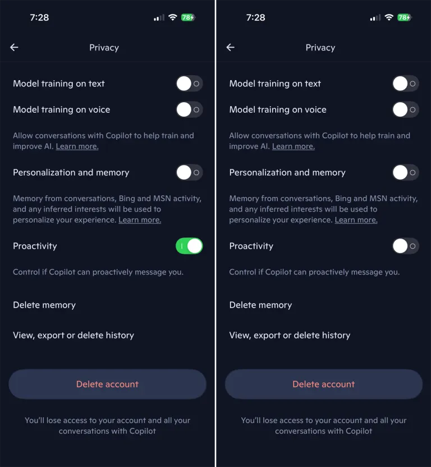
Task: Open View, export or delete history in the right screen
Action: tap(290, 336)
